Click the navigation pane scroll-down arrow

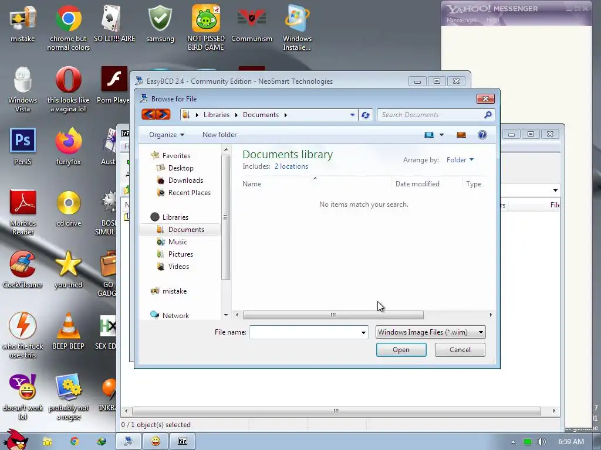click(x=226, y=315)
